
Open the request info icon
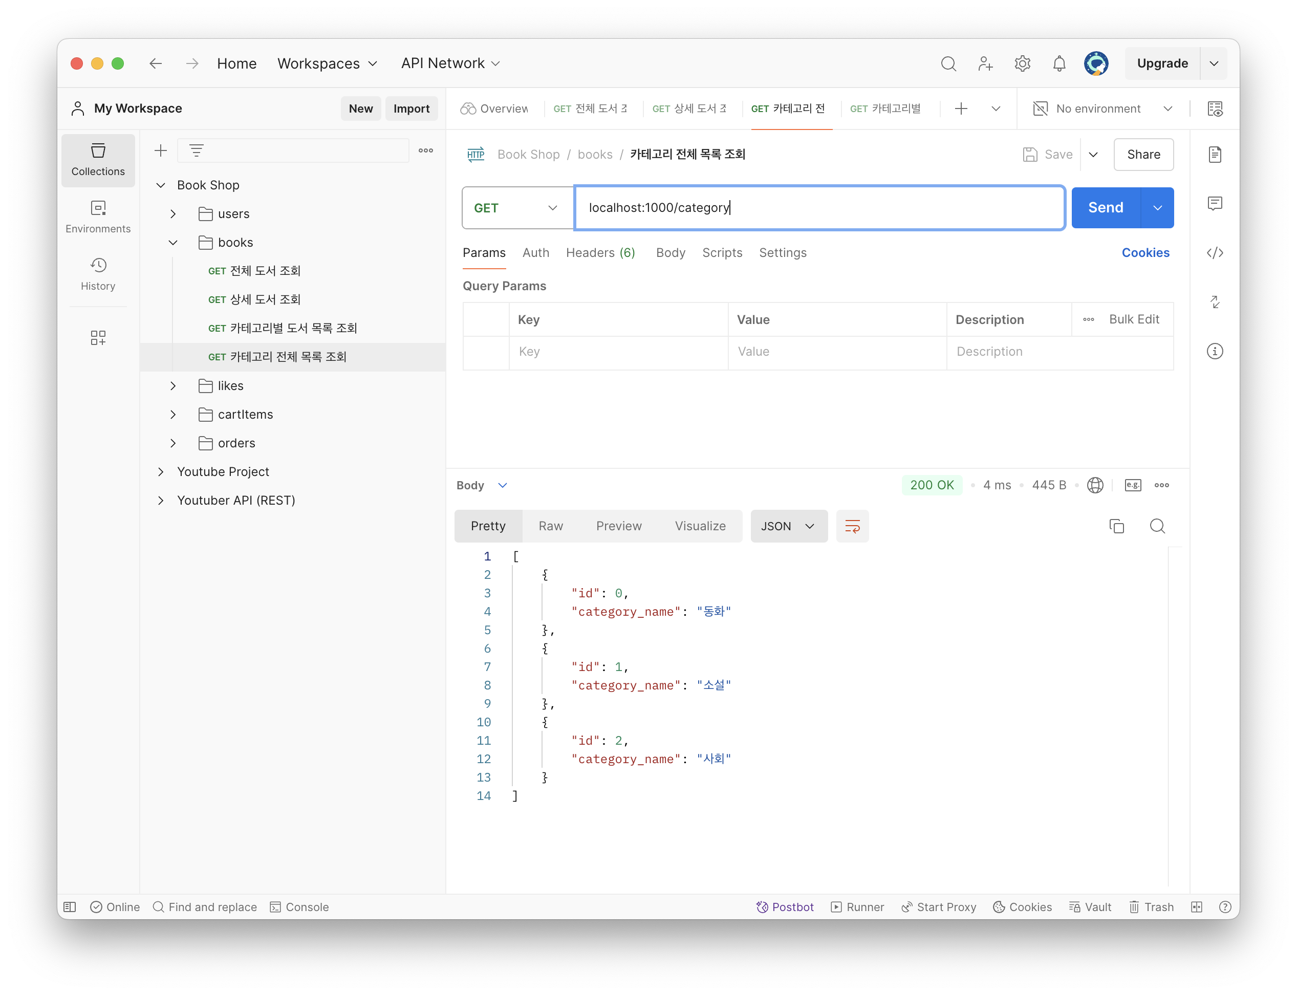point(1215,351)
